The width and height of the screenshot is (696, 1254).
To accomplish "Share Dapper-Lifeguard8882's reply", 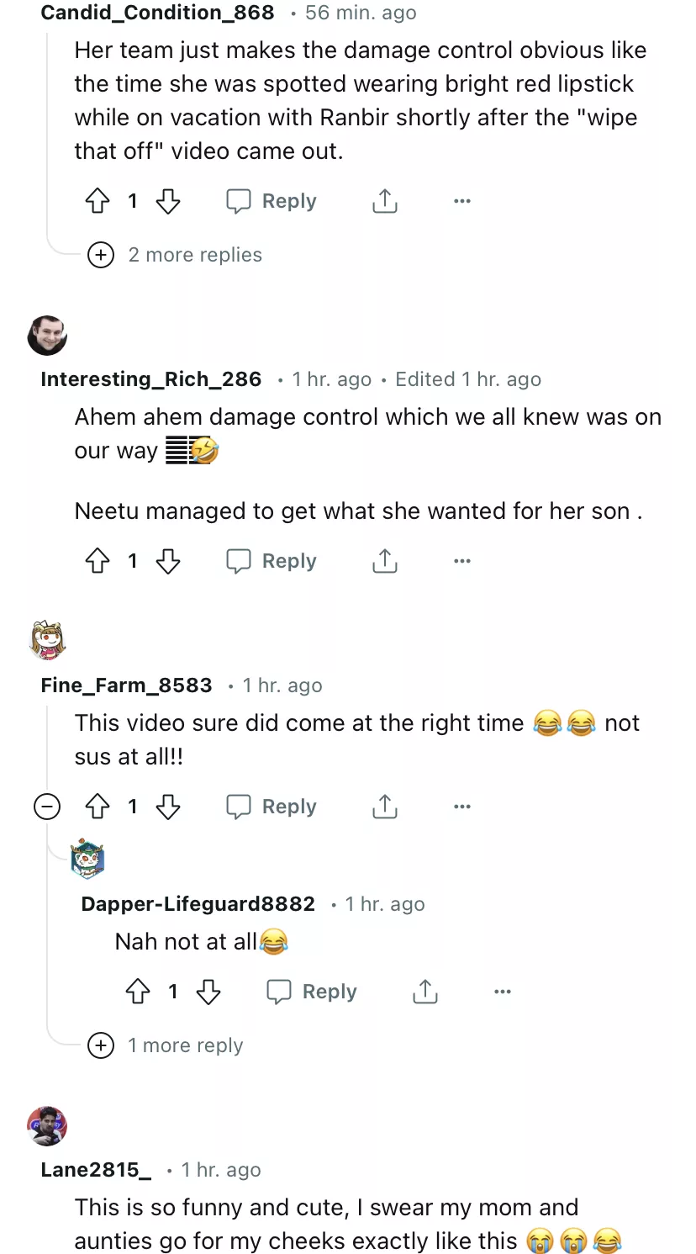I will [x=424, y=992].
